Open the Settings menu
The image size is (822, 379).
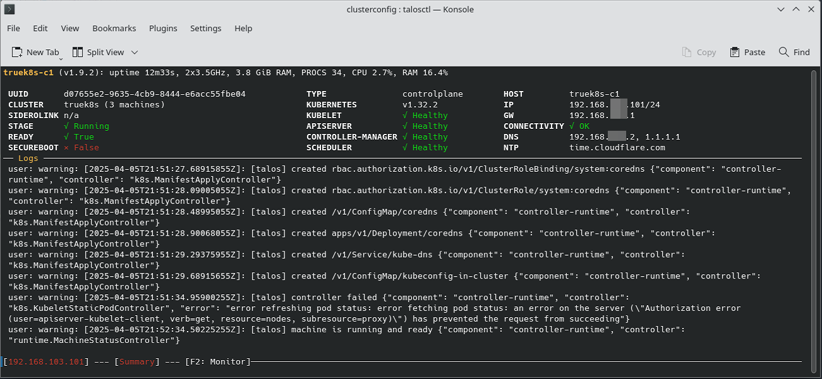[x=206, y=28]
